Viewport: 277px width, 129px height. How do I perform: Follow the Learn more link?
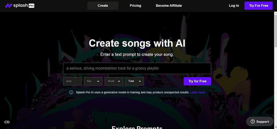pos(197,92)
